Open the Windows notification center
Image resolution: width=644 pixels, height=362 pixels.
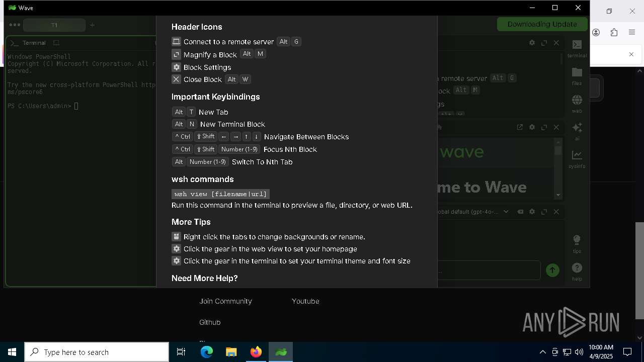[628, 352]
